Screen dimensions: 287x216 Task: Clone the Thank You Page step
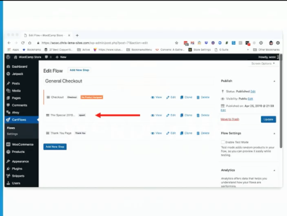tap(186, 133)
